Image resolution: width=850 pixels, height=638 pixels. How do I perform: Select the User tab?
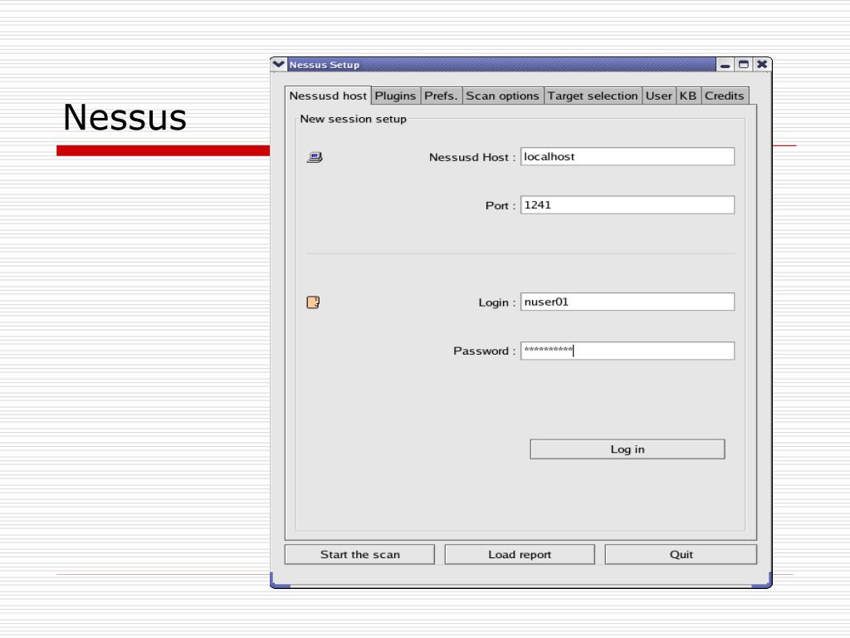(658, 96)
